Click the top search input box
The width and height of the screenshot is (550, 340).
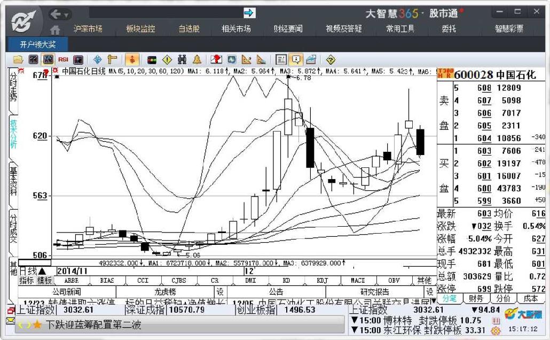point(166,13)
